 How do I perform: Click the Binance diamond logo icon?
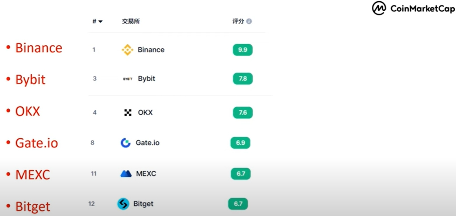coord(127,50)
